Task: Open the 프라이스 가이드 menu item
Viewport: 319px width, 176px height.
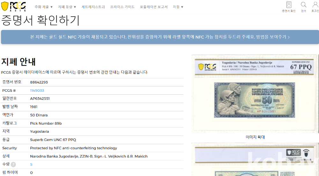Action: [122, 7]
